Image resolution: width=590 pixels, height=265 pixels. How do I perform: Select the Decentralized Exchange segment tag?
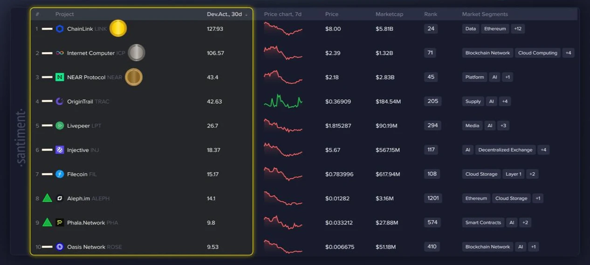(x=505, y=150)
